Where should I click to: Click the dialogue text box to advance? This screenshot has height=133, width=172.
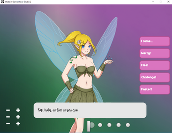point(90,110)
